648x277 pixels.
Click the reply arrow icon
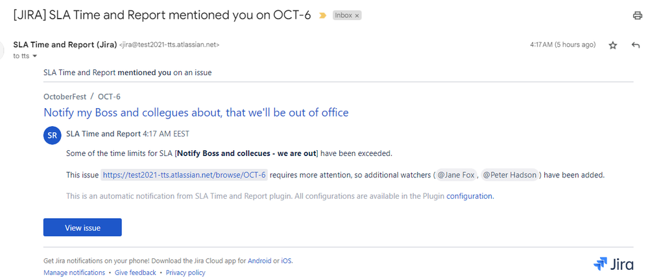[636, 45]
